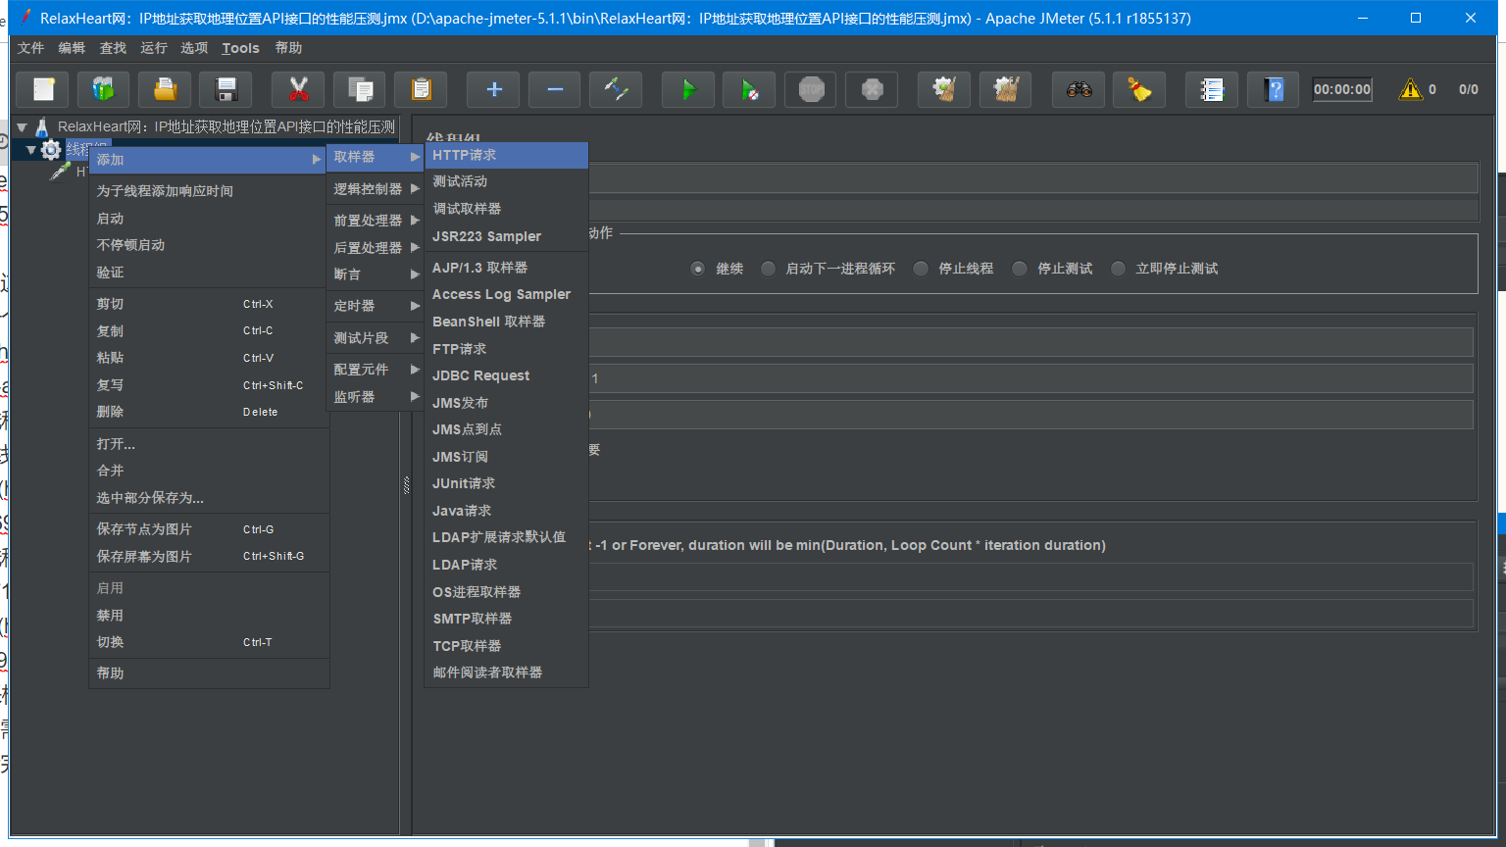
Task: Click 帮助 in context menu
Action: tap(209, 673)
